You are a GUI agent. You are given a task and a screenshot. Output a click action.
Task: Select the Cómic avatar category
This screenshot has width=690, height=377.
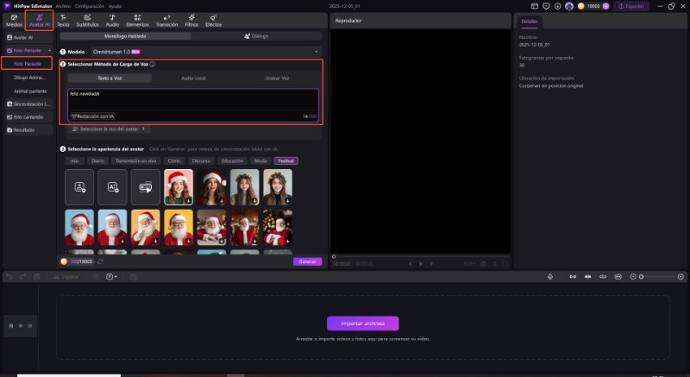click(x=174, y=161)
